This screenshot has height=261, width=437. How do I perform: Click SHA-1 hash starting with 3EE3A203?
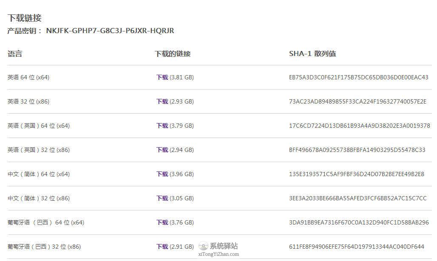[x=358, y=199]
